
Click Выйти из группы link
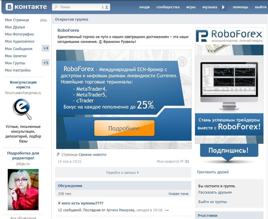coord(212,202)
